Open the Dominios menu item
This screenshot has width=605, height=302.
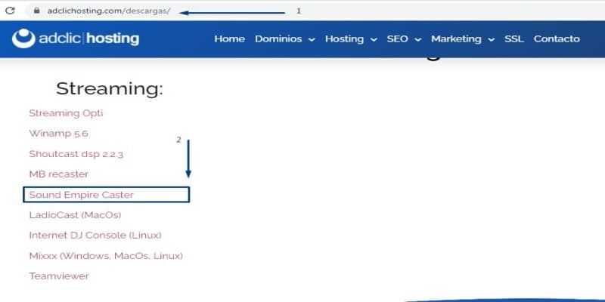tap(278, 39)
